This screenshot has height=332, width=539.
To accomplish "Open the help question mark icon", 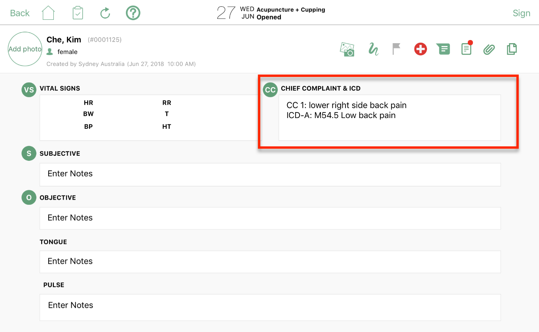I will 133,13.
